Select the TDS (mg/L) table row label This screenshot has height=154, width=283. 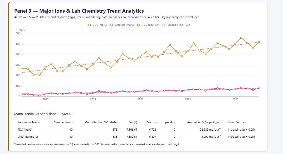25,130
